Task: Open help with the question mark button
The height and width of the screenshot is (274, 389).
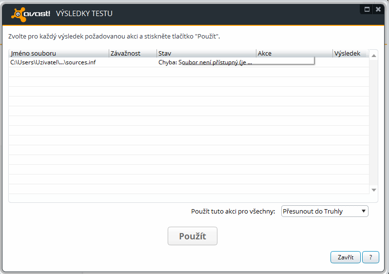Action: coord(370,257)
